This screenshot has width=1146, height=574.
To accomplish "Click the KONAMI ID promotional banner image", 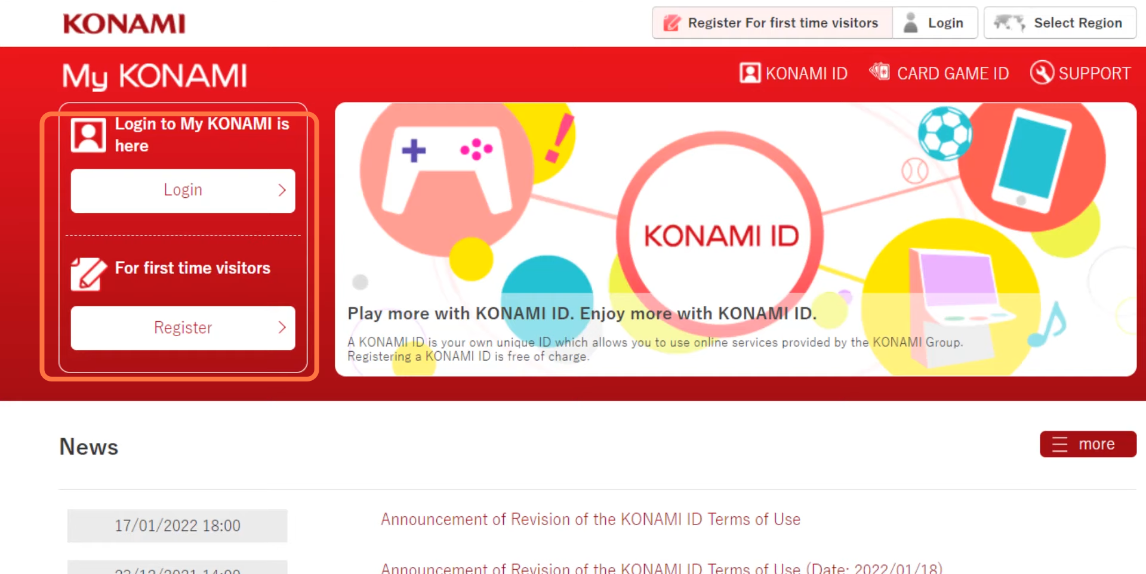I will pyautogui.click(x=735, y=239).
